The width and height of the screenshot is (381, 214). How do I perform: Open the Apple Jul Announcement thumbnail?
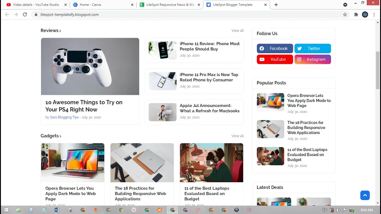coord(163,112)
